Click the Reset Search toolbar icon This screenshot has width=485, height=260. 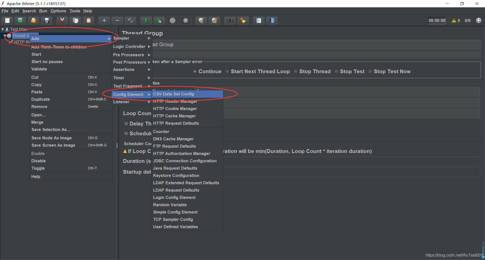pyautogui.click(x=243, y=20)
